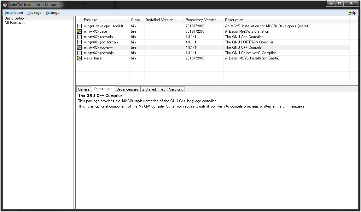Click the marked icon beside msys-base
Image resolution: width=361 pixels, height=212 pixels.
tap(79, 58)
